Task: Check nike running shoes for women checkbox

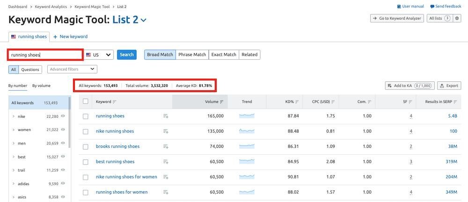Action: pos(86,177)
